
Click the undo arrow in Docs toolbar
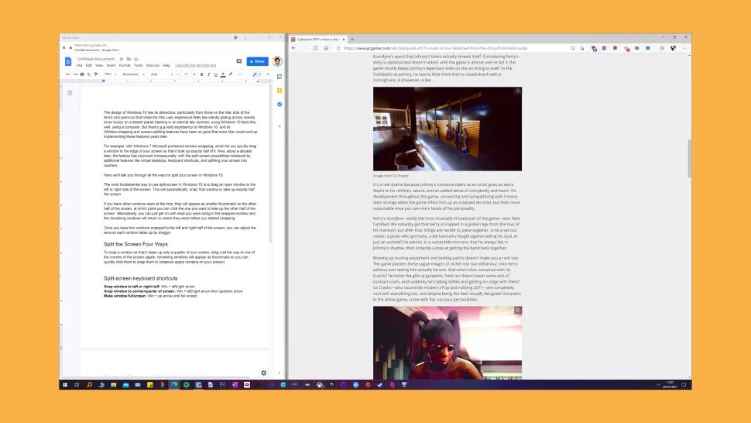coord(68,74)
